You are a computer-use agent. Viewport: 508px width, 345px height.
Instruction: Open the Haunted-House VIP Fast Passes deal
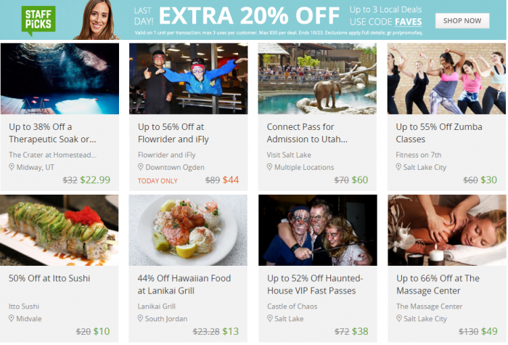[x=315, y=285]
